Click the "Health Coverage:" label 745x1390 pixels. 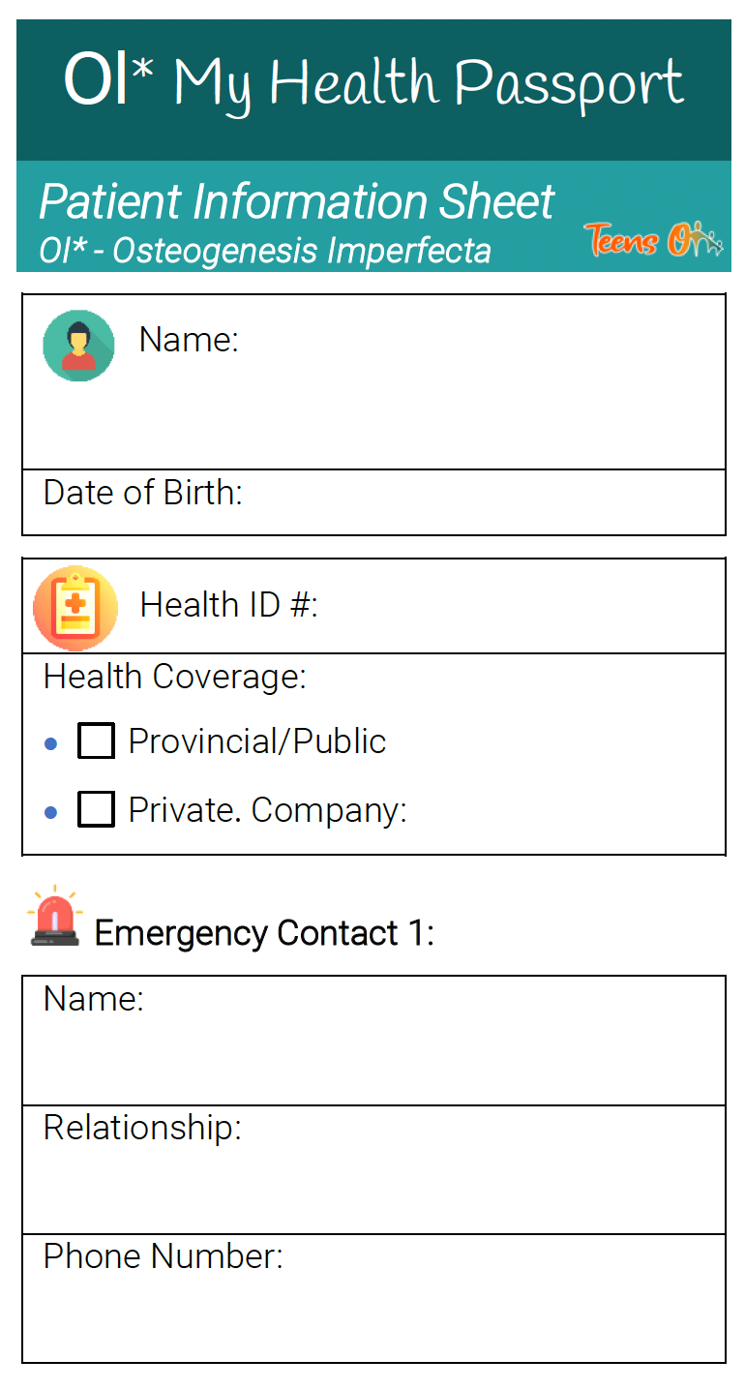[x=175, y=677]
